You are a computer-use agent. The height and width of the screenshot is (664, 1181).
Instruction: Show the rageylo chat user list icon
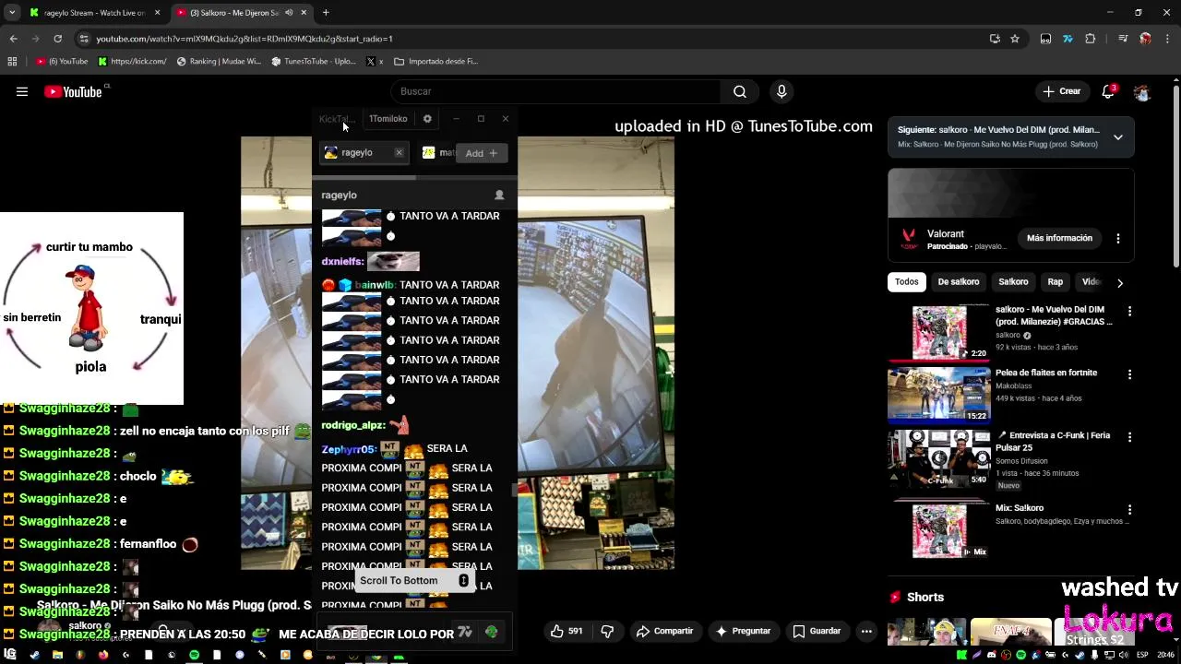tap(499, 195)
